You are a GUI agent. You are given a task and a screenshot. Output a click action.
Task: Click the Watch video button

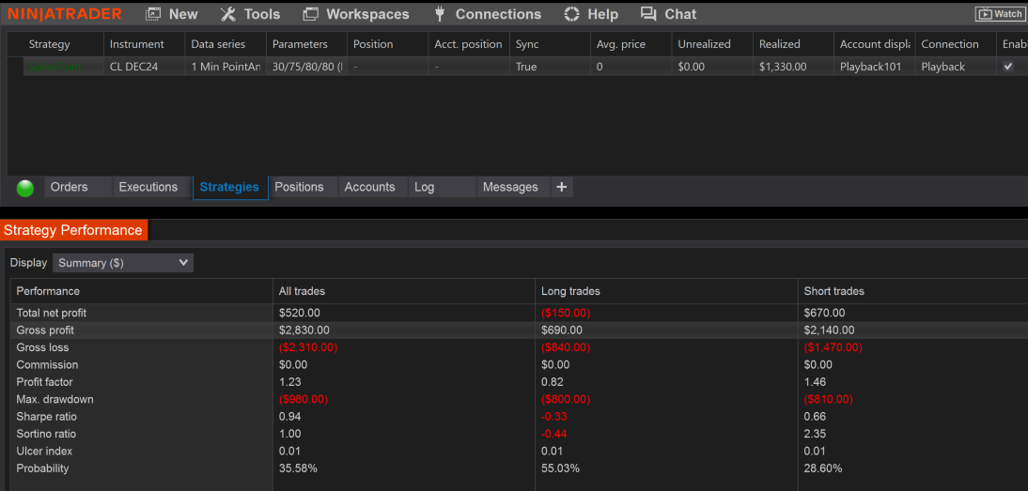click(x=1000, y=14)
